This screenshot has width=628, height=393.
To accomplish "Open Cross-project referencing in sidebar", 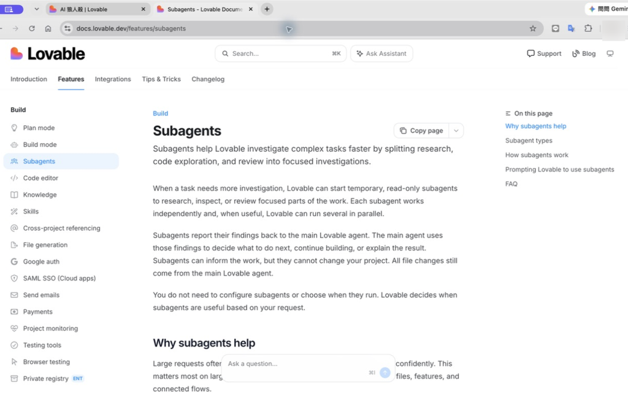I will tap(62, 228).
